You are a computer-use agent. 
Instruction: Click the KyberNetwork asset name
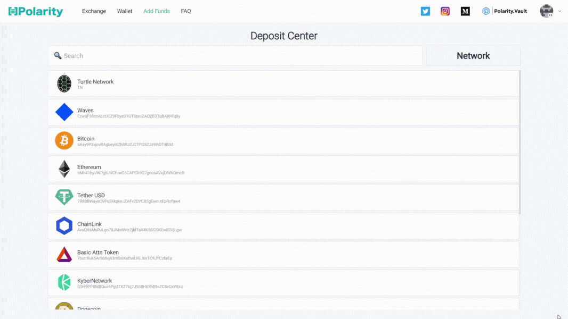click(x=94, y=281)
